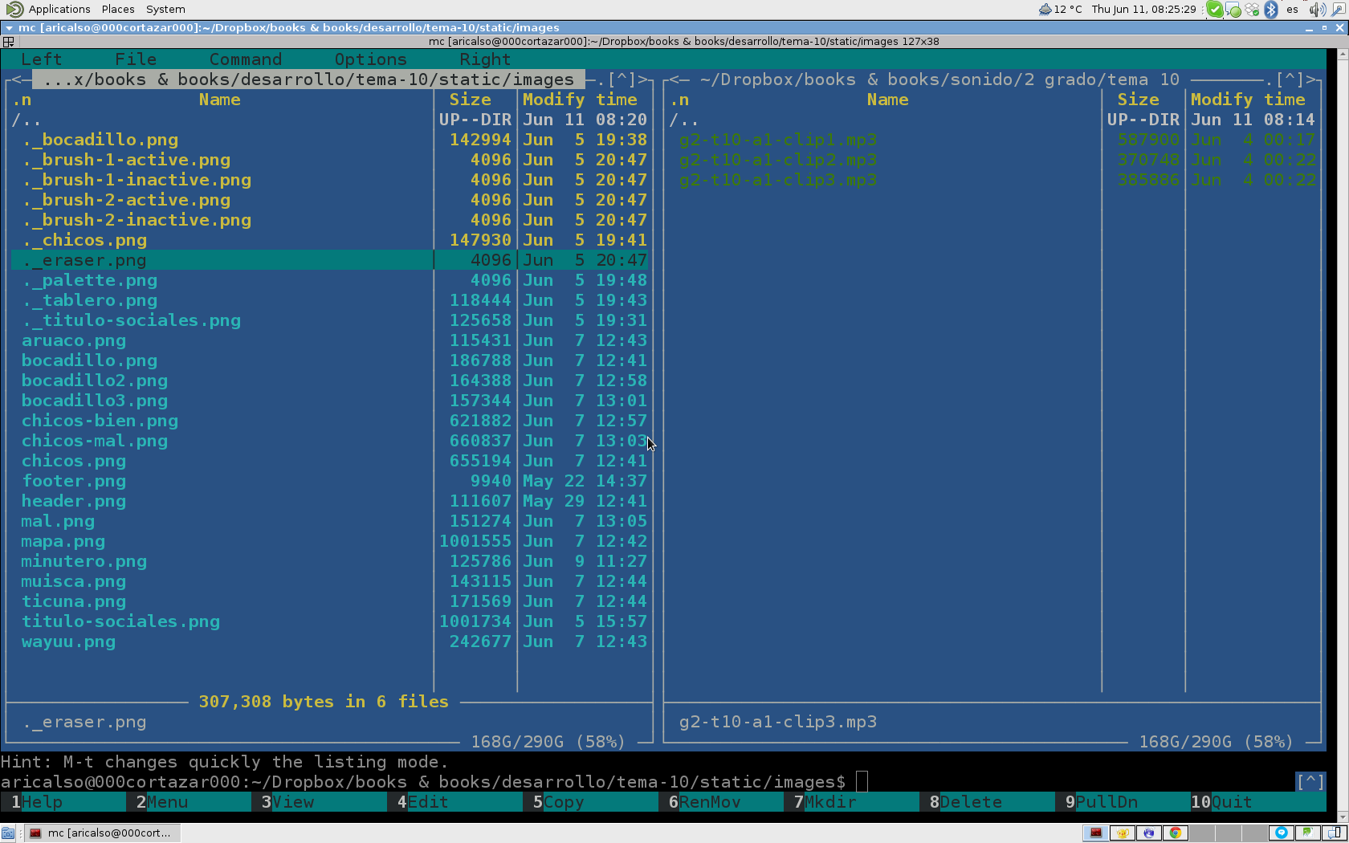Image resolution: width=1349 pixels, height=843 pixels.
Task: Click the chat bubble status tray icon
Action: (1233, 10)
